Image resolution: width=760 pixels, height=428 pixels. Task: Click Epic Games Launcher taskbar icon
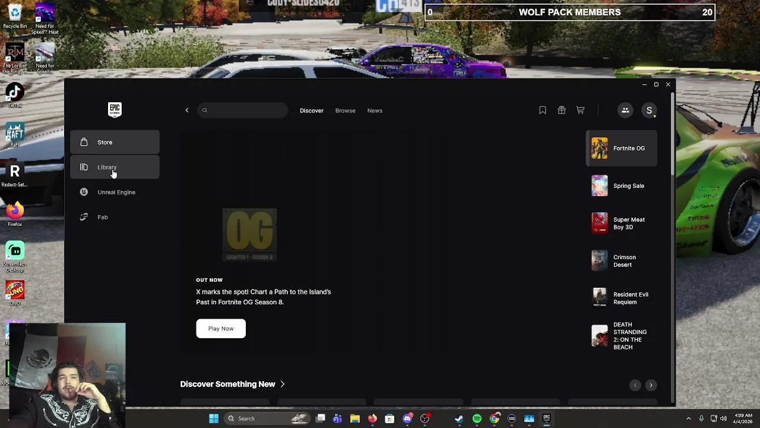(546, 418)
